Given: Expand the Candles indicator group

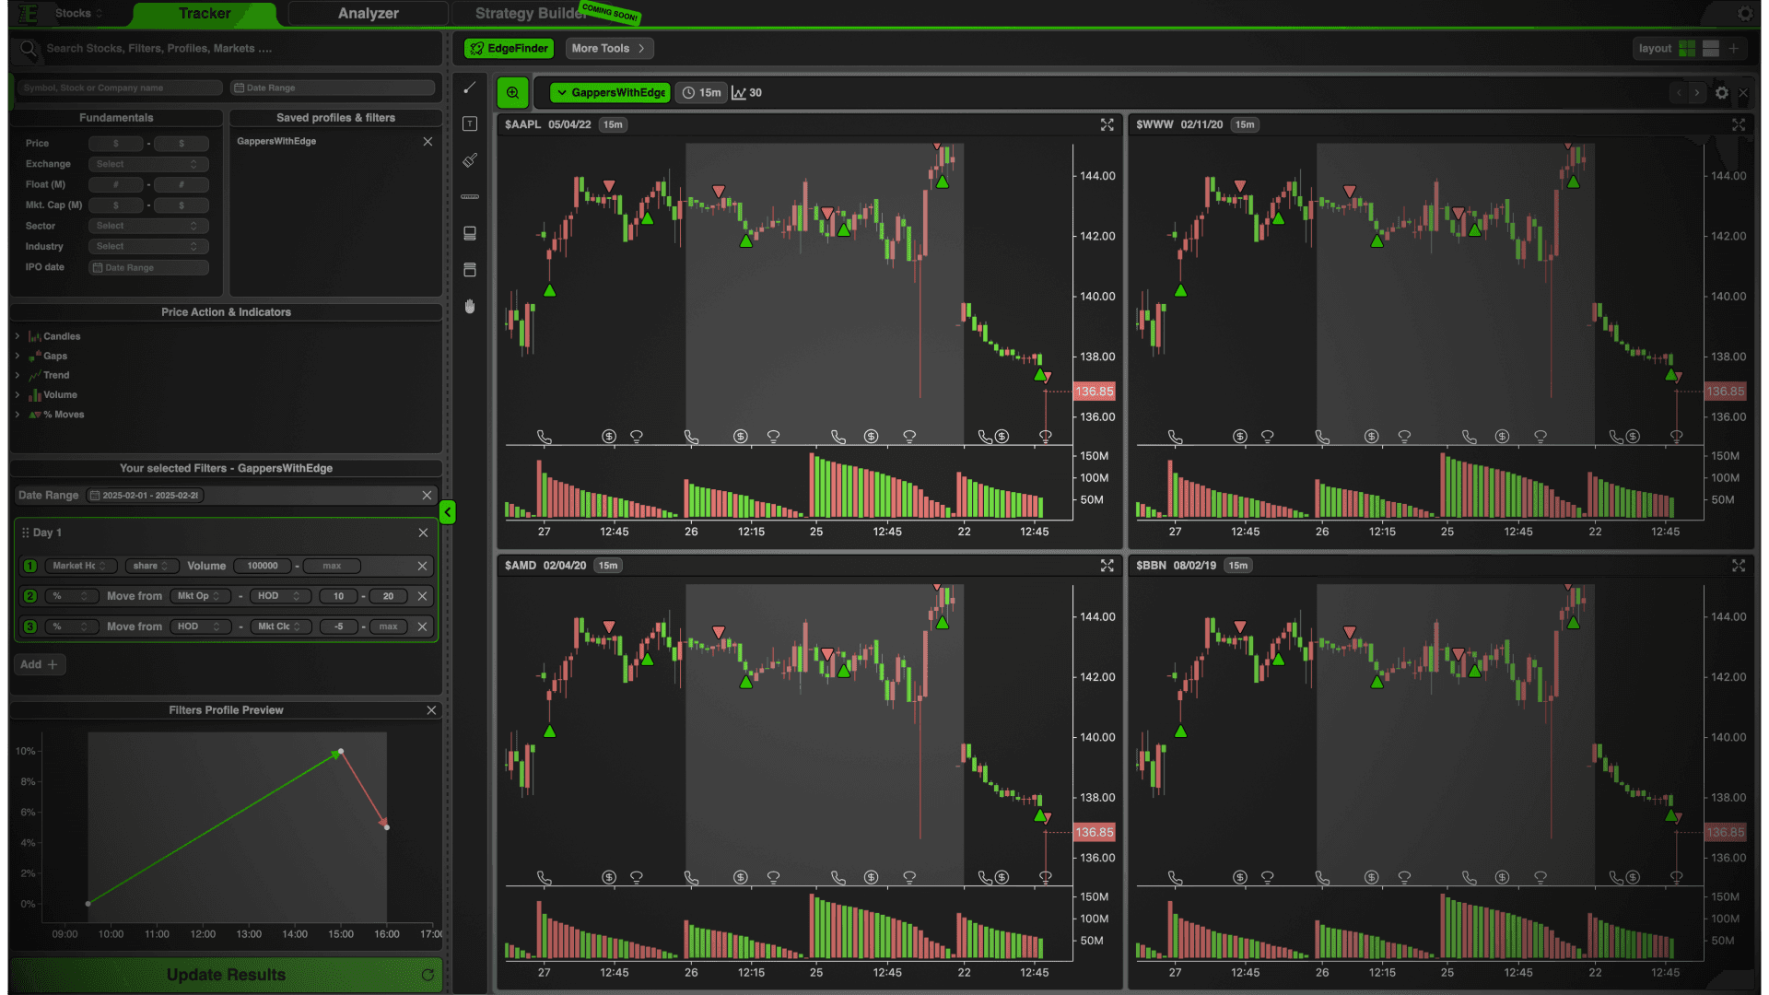Looking at the screenshot, I should click(x=18, y=336).
